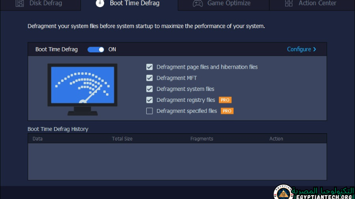355x199 pixels.
Task: Enable the Defragment specified files checkbox
Action: click(150, 111)
